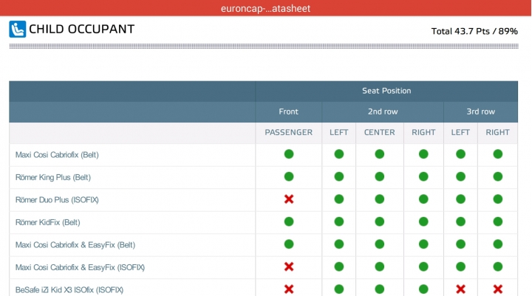Click Total 43.7 Pts / 89% score
Viewport: 532px width, 296px height.
tap(474, 31)
